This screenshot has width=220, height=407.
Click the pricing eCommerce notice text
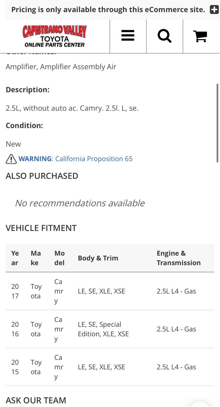tap(108, 10)
